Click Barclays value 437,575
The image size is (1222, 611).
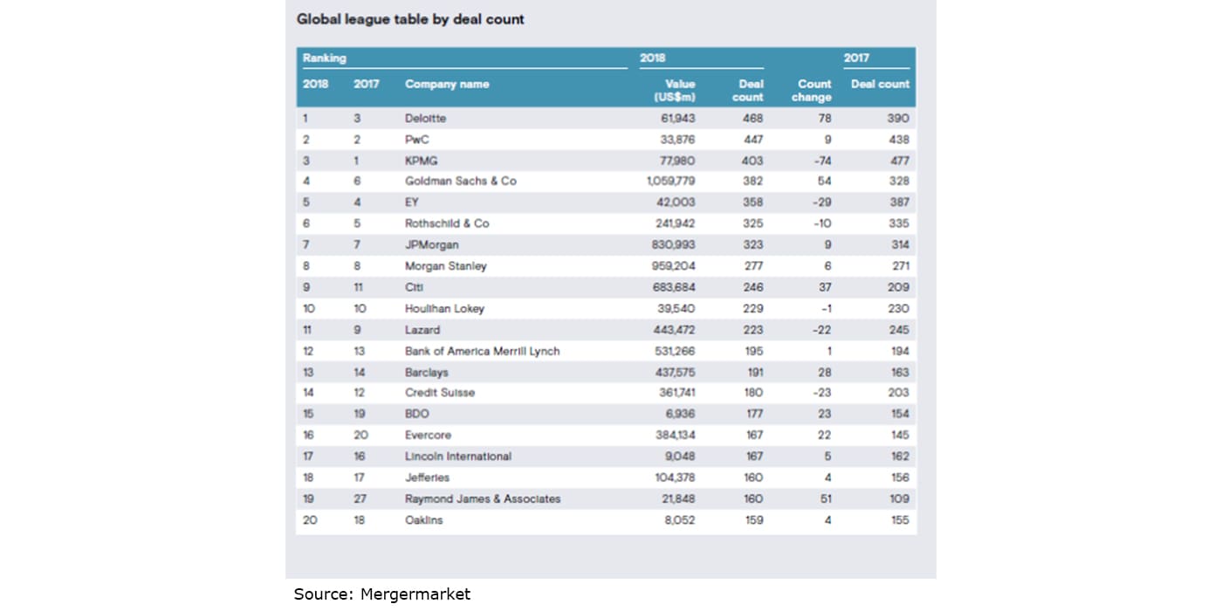pos(674,372)
